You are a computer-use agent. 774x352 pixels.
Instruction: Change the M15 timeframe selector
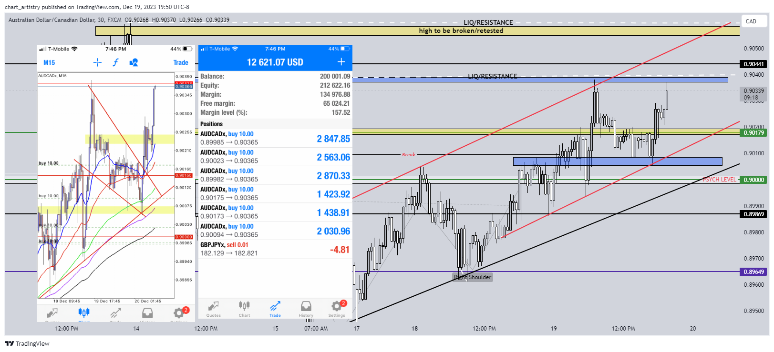pos(49,62)
